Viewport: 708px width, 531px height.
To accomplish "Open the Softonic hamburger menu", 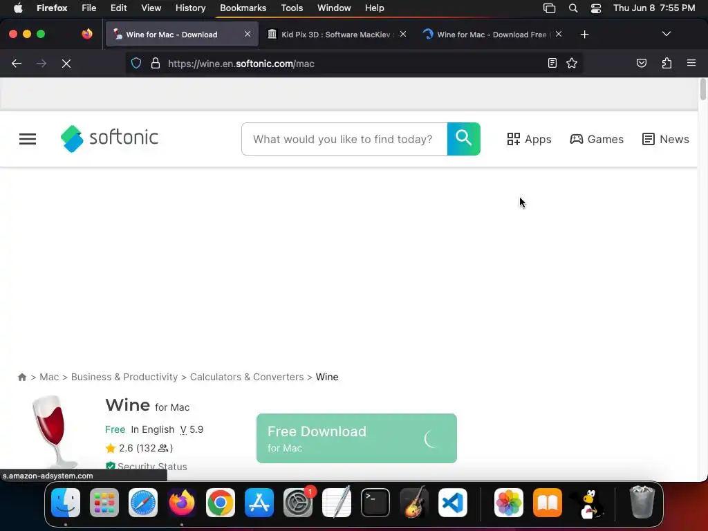I will 28,139.
